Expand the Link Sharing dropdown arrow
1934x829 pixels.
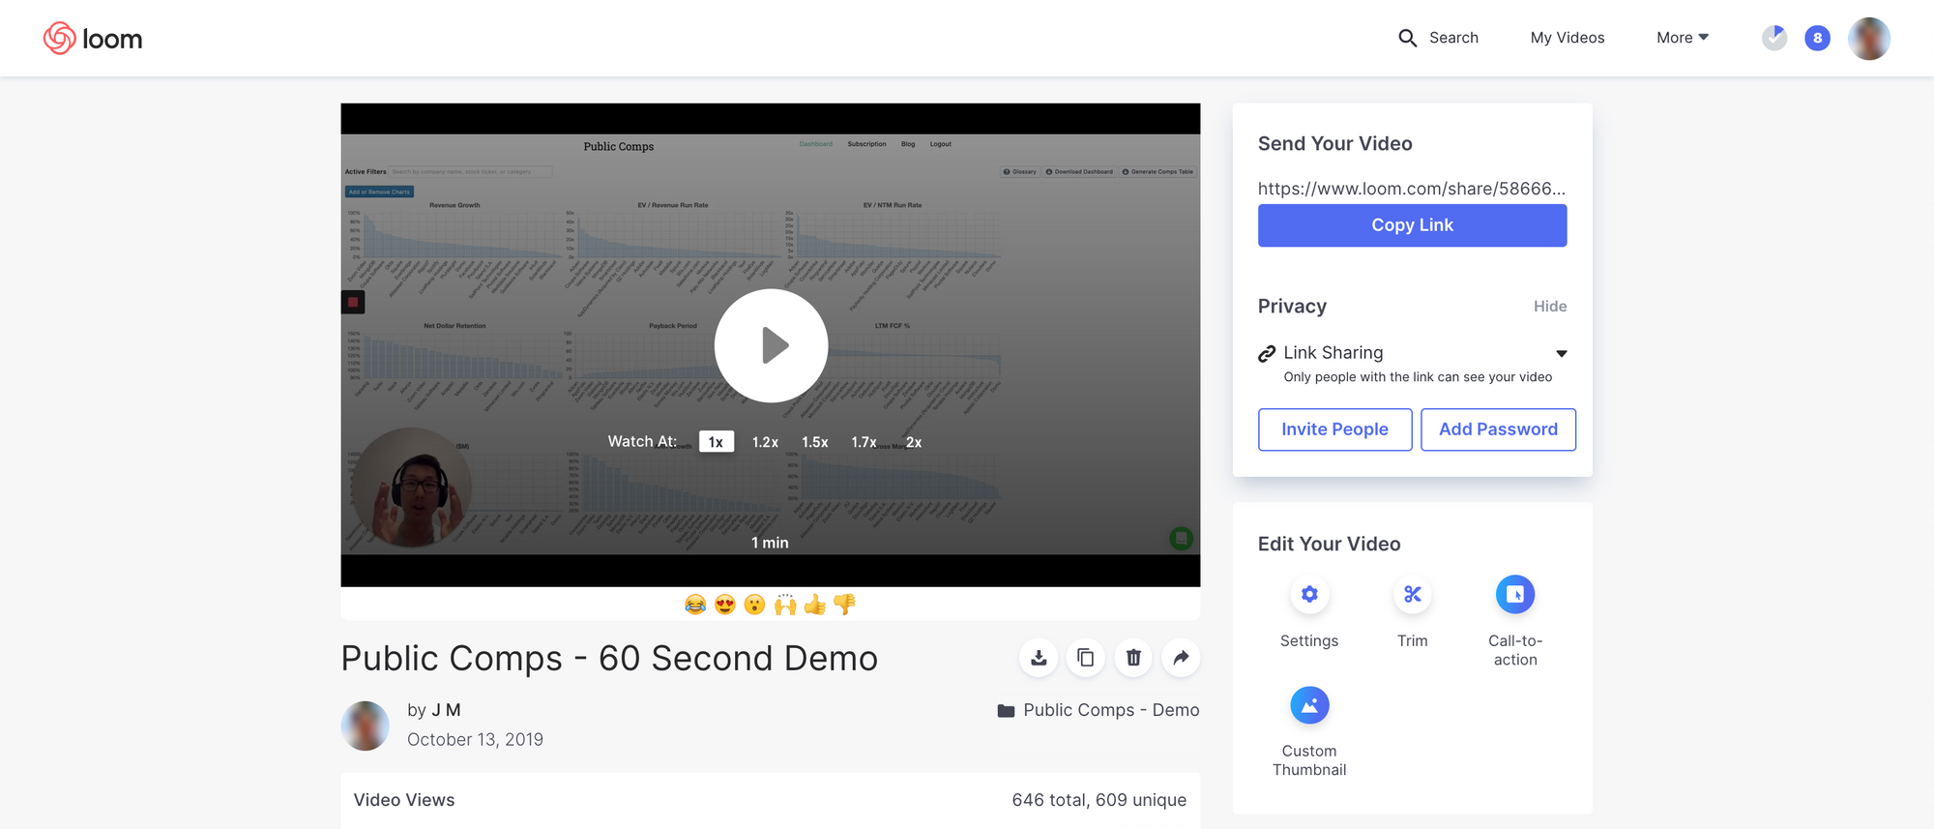(1561, 353)
